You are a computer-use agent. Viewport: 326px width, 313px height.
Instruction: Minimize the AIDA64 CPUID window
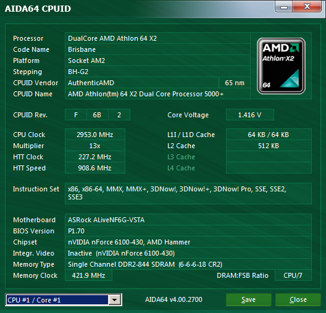tap(284, 7)
